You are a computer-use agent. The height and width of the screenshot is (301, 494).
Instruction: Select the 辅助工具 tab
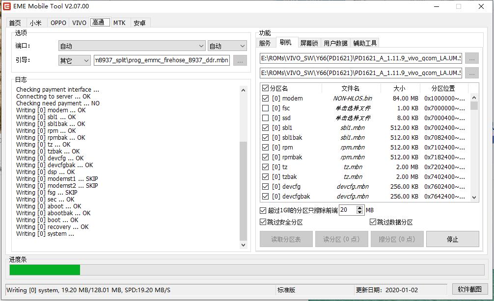(x=365, y=43)
